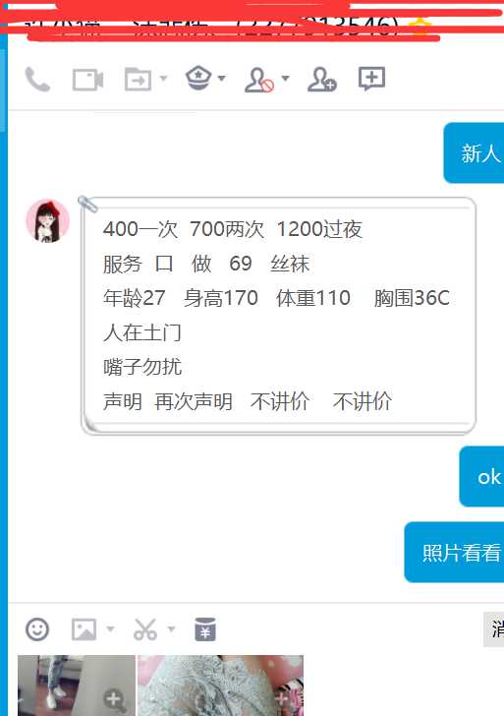
Task: Click the add friend icon
Action: pos(321,80)
